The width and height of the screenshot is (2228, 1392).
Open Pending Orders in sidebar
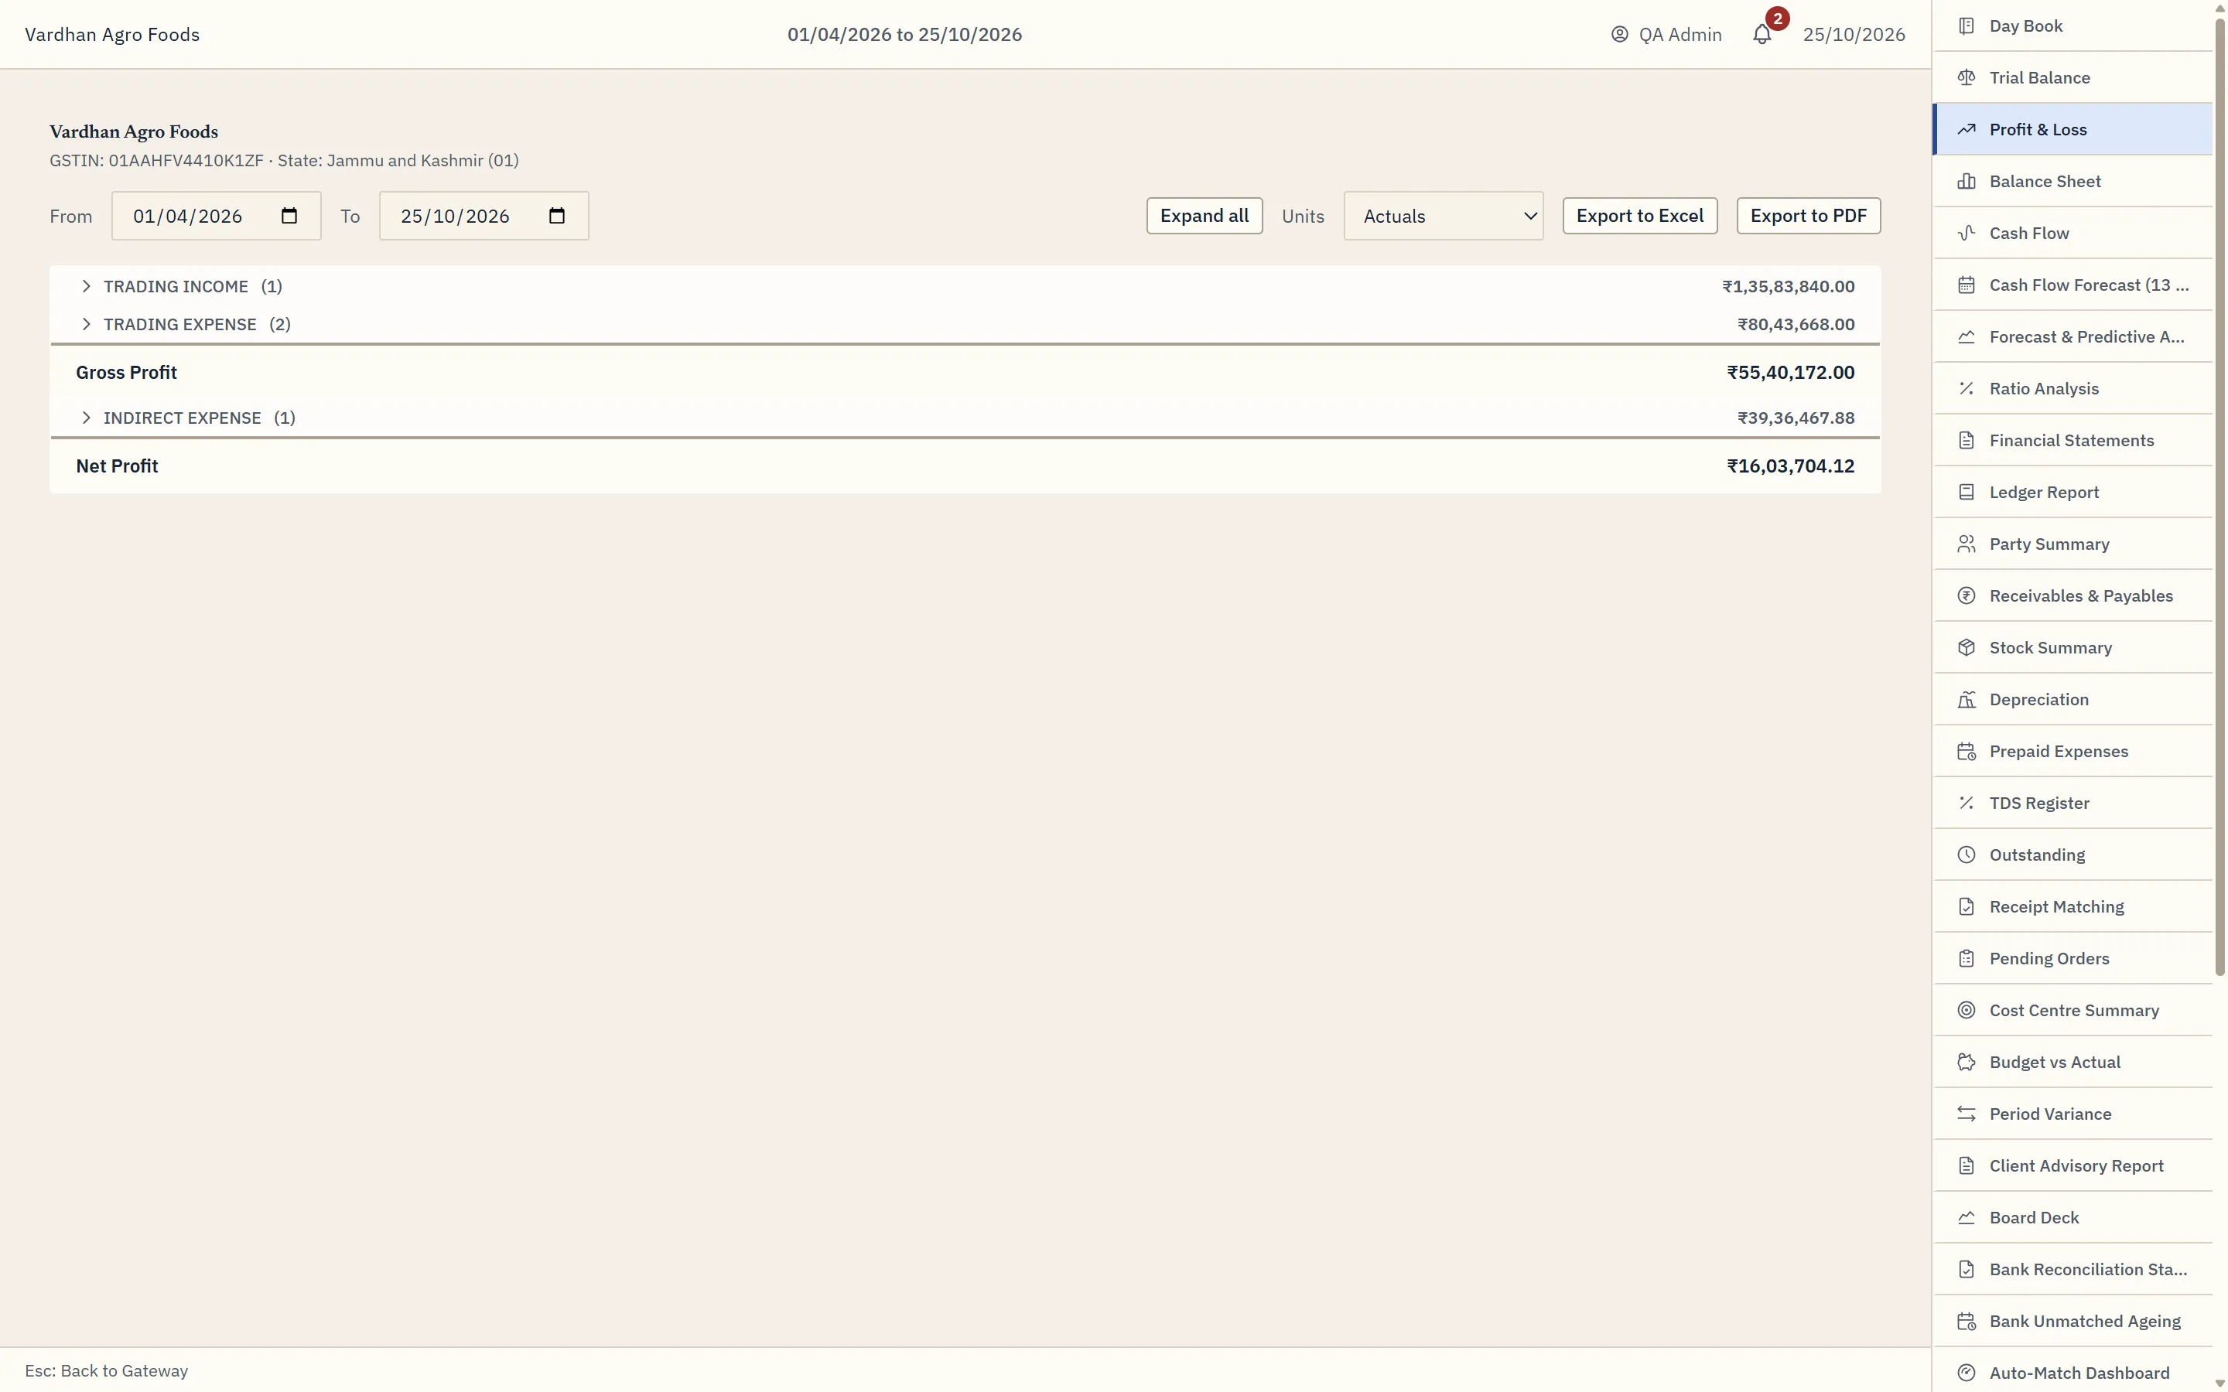2073,958
